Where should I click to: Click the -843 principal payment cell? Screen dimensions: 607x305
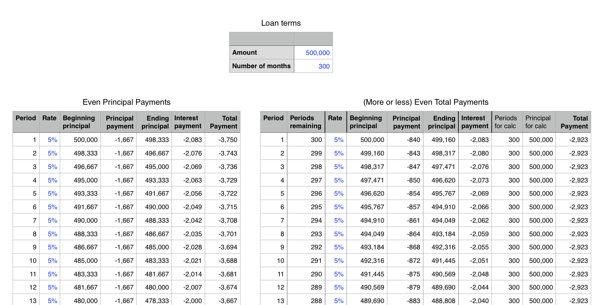pyautogui.click(x=405, y=153)
